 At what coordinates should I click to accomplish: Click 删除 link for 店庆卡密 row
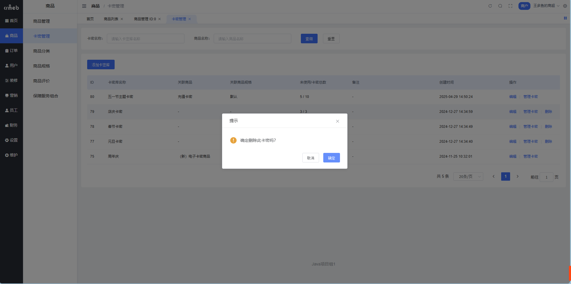point(548,112)
